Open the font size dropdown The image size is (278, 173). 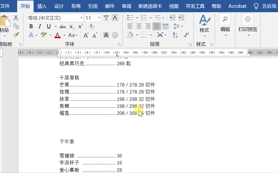tap(99, 18)
